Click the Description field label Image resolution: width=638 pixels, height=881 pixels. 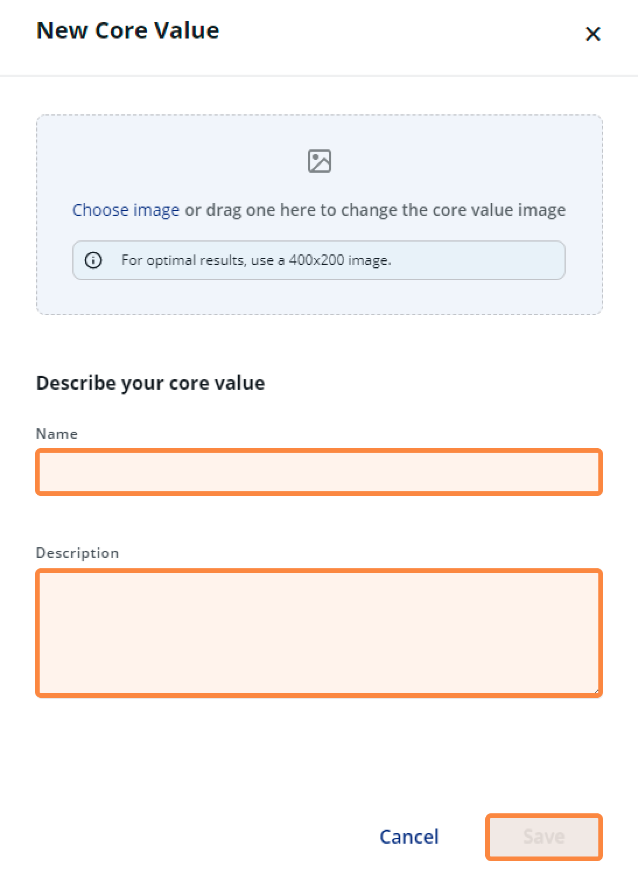click(x=77, y=553)
